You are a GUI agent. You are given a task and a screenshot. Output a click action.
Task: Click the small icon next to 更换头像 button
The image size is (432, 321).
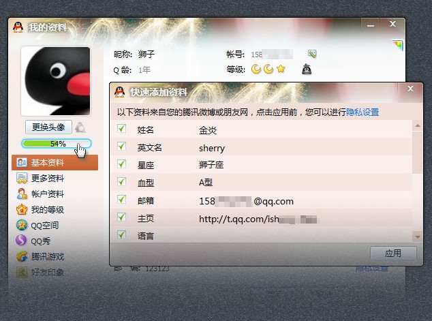(80, 127)
